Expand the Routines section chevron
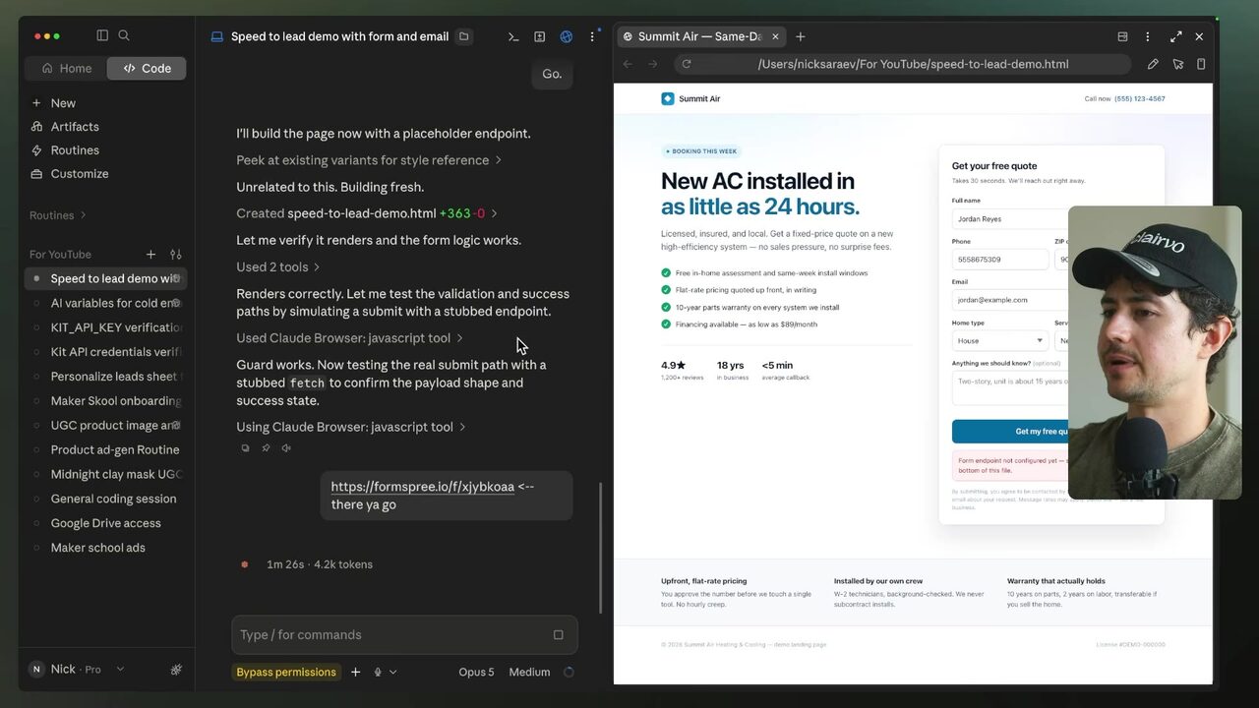This screenshot has height=708, width=1259. pos(84,215)
